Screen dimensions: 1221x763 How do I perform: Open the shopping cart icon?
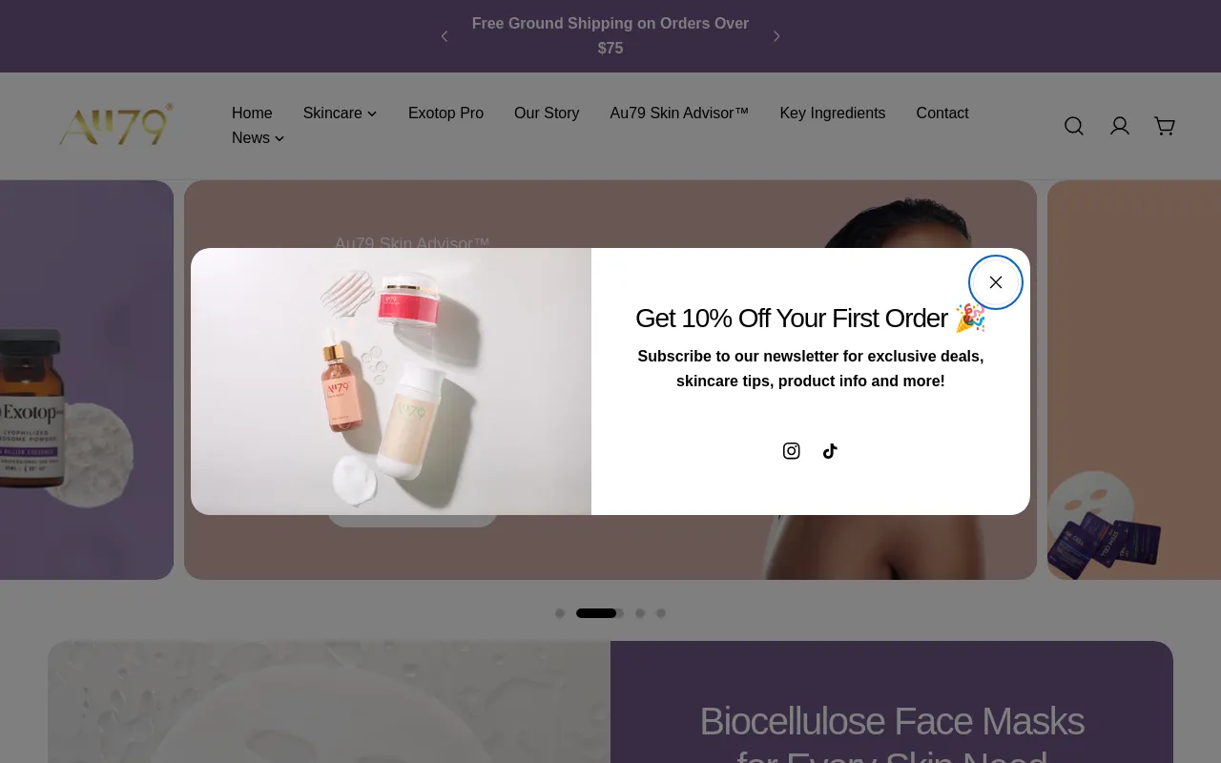(1165, 126)
